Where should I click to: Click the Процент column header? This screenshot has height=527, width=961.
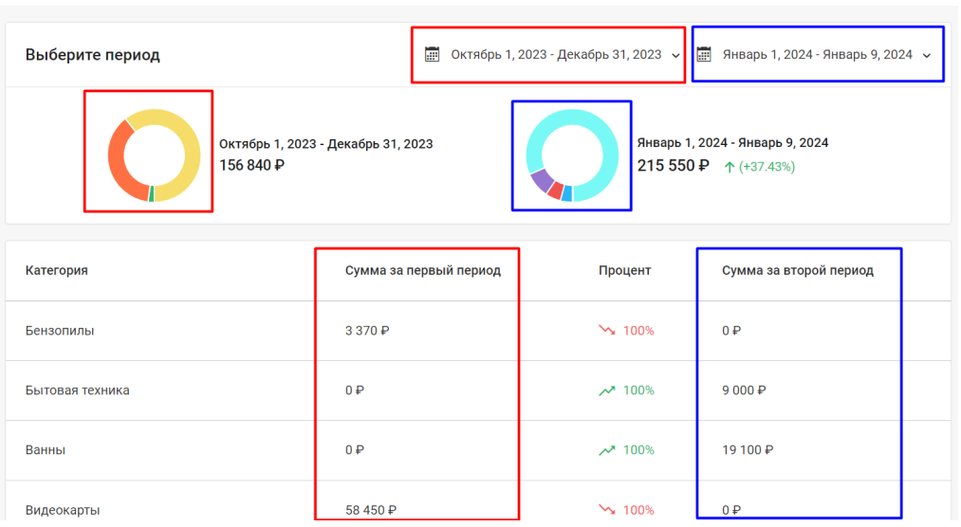pyautogui.click(x=624, y=270)
